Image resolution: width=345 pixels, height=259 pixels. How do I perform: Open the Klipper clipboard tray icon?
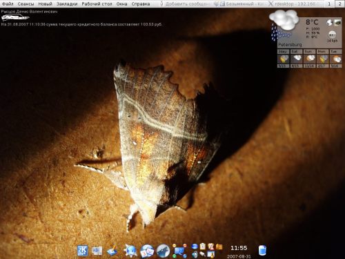pyautogui.click(x=203, y=247)
